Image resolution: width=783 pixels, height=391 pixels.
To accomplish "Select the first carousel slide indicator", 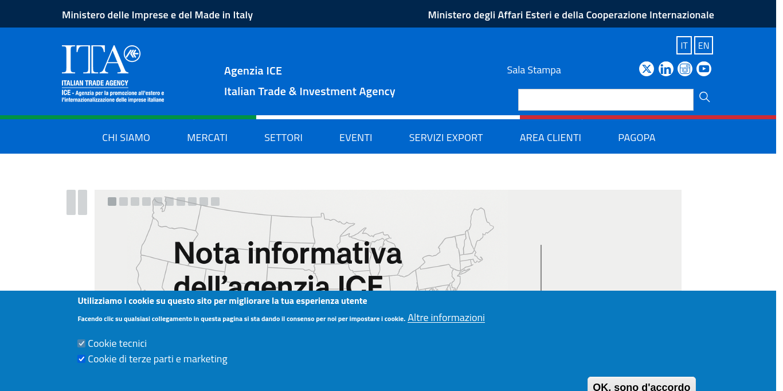I will (x=112, y=201).
